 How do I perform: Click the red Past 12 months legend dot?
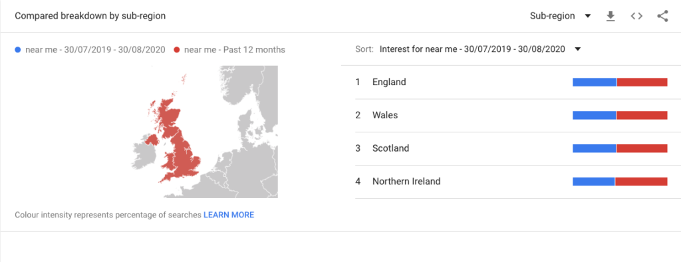177,49
